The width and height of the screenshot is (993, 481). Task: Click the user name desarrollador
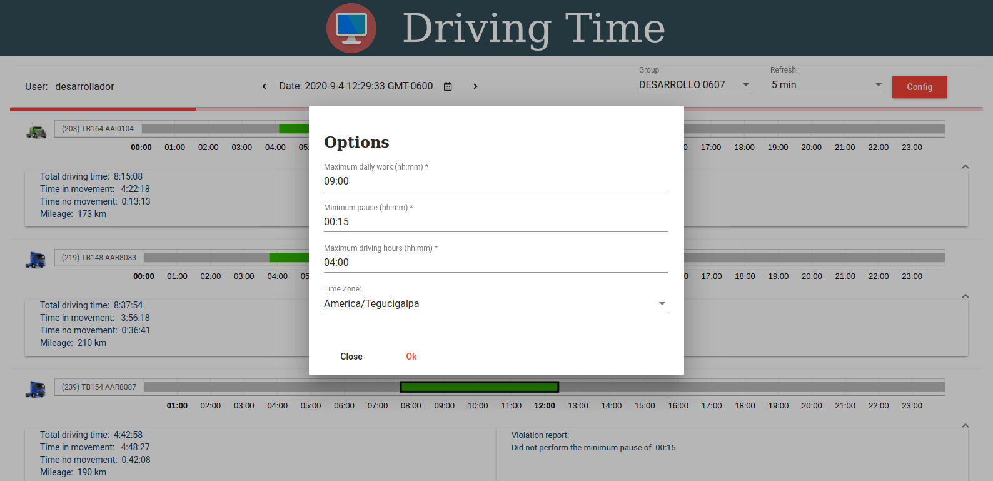(x=84, y=86)
